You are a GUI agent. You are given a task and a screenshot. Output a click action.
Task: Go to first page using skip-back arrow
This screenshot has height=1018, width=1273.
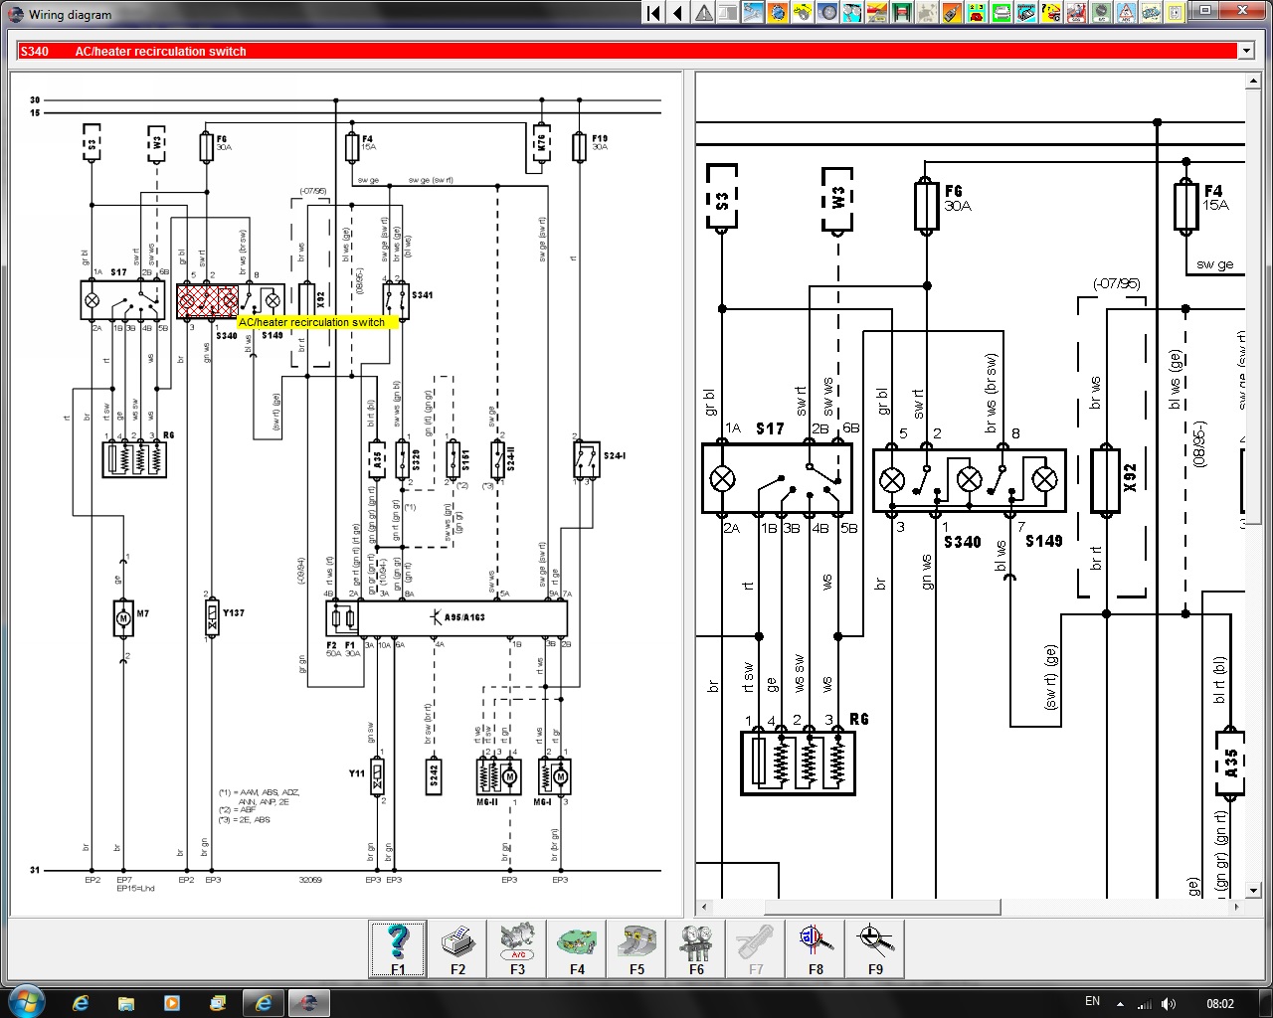[653, 13]
